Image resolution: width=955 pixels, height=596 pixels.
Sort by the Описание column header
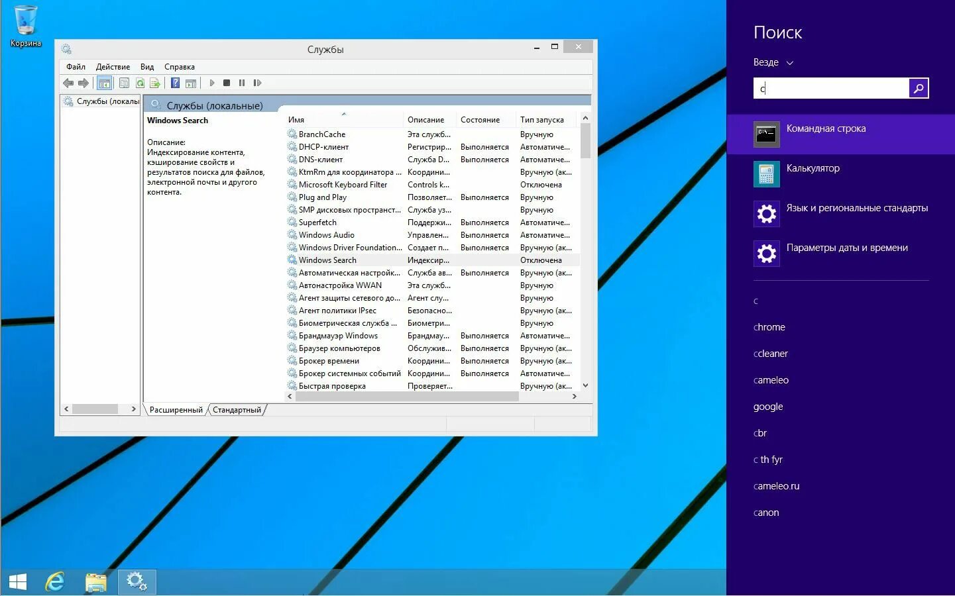point(429,120)
